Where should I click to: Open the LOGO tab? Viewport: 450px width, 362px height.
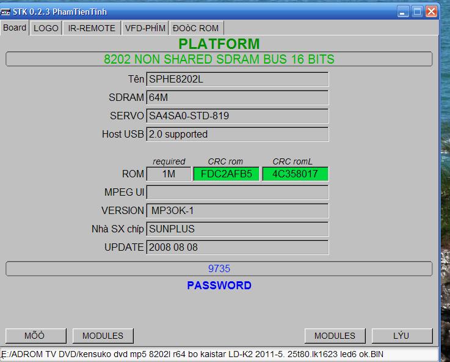tap(46, 28)
